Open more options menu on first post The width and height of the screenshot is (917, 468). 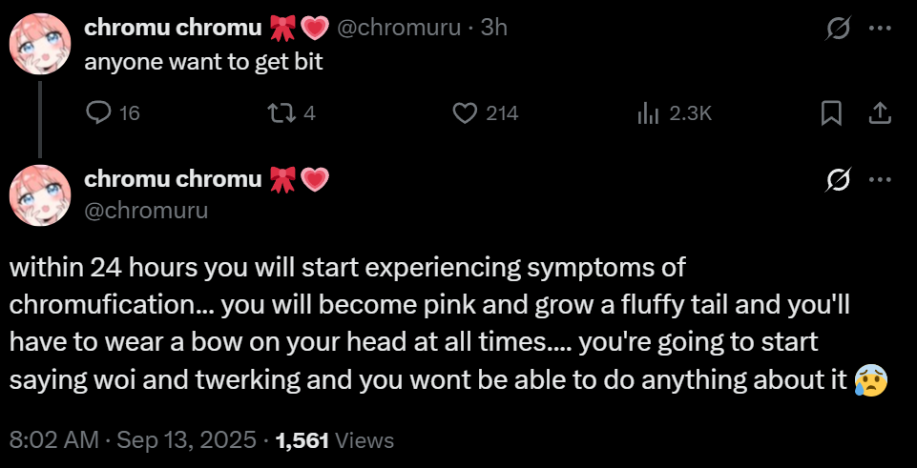tap(880, 29)
